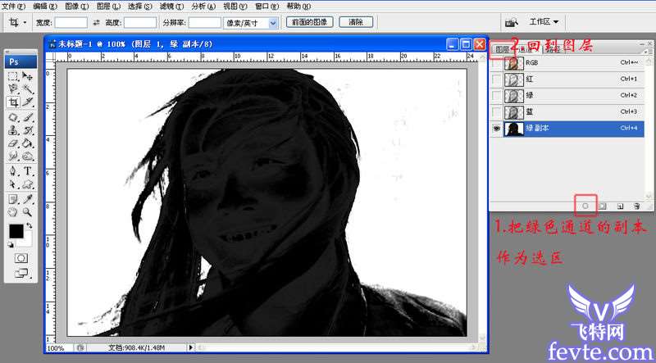The height and width of the screenshot is (363, 656).
Task: Select the Zoom magnifier tool
Action: point(29,212)
